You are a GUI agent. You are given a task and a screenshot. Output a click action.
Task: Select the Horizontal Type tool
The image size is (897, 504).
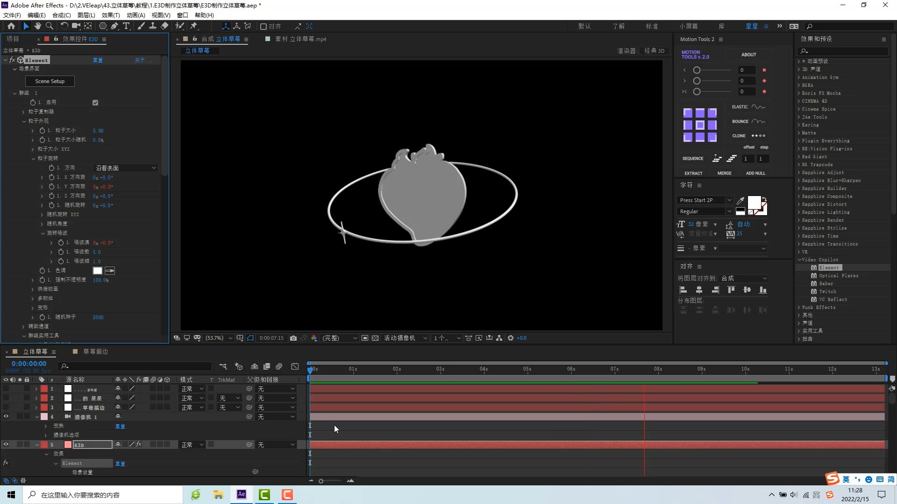pos(126,26)
